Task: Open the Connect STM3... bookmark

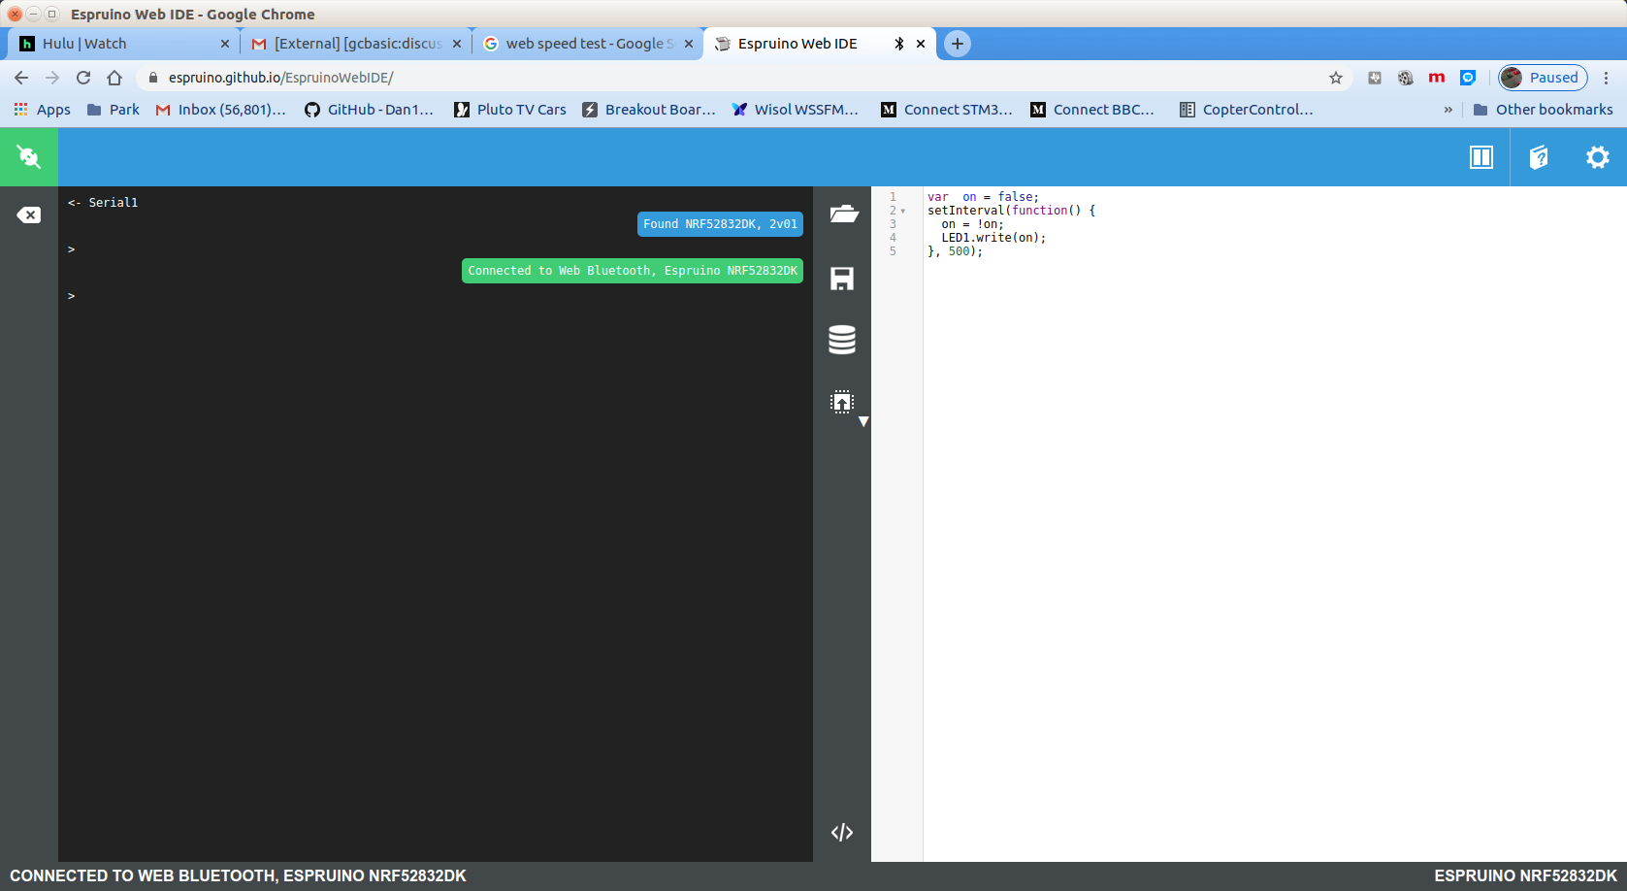Action: click(x=946, y=110)
